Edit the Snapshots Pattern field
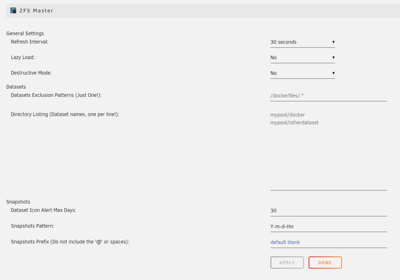 coord(328,227)
